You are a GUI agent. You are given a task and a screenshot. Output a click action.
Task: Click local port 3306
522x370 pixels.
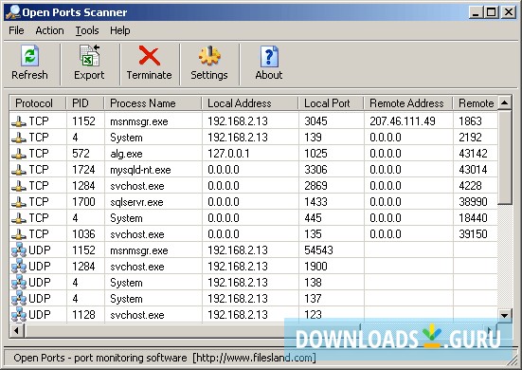point(315,170)
